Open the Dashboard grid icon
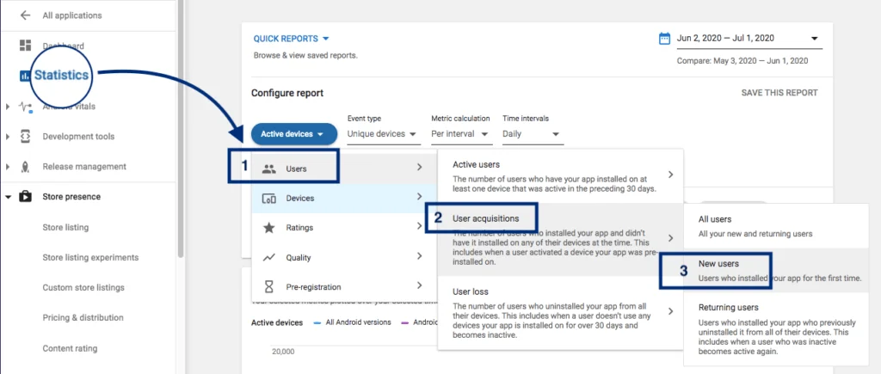 pyautogui.click(x=25, y=46)
